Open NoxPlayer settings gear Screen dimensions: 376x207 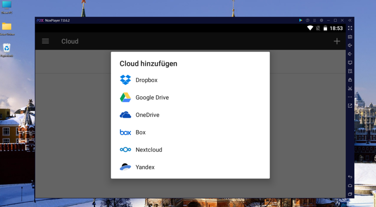[x=321, y=21]
